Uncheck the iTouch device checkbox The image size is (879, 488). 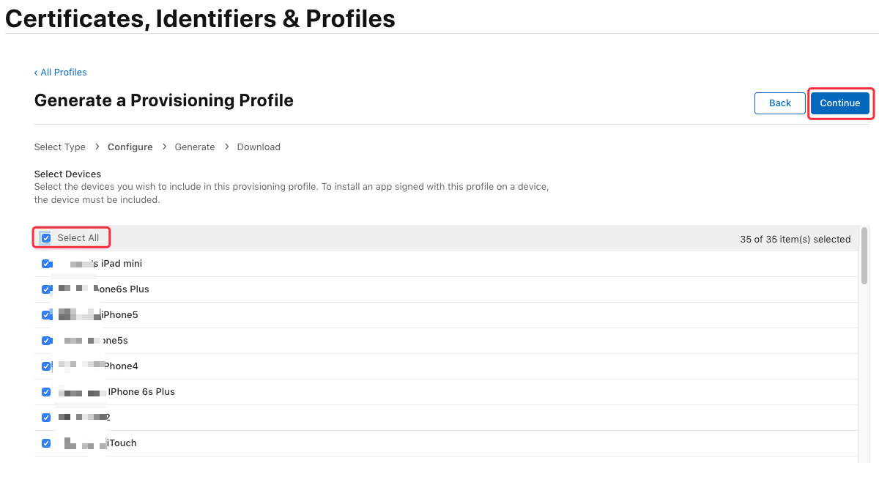[46, 443]
